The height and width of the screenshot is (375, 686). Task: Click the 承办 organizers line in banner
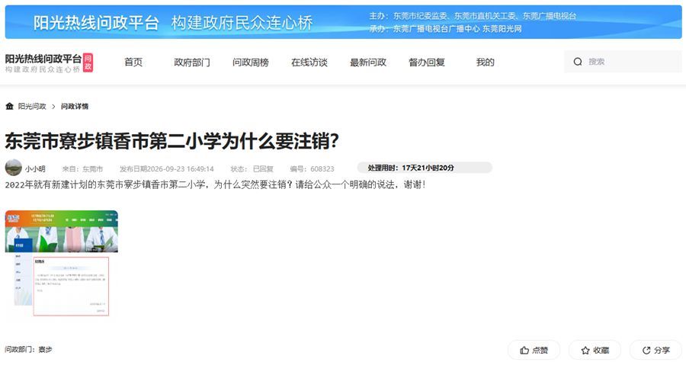[445, 29]
